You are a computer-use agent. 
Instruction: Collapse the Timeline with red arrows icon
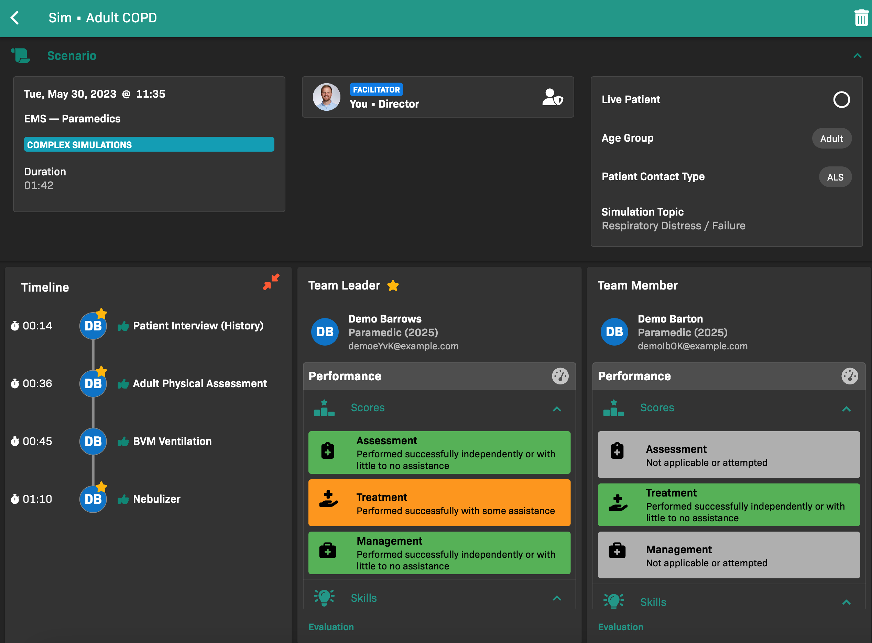coord(271,282)
